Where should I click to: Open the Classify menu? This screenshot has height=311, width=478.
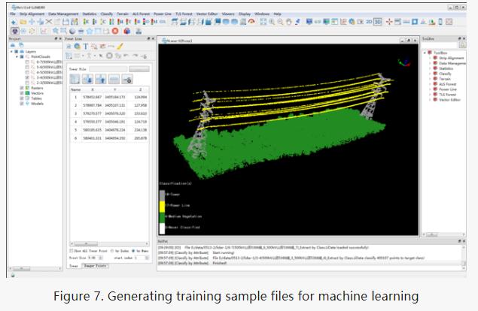pos(106,14)
